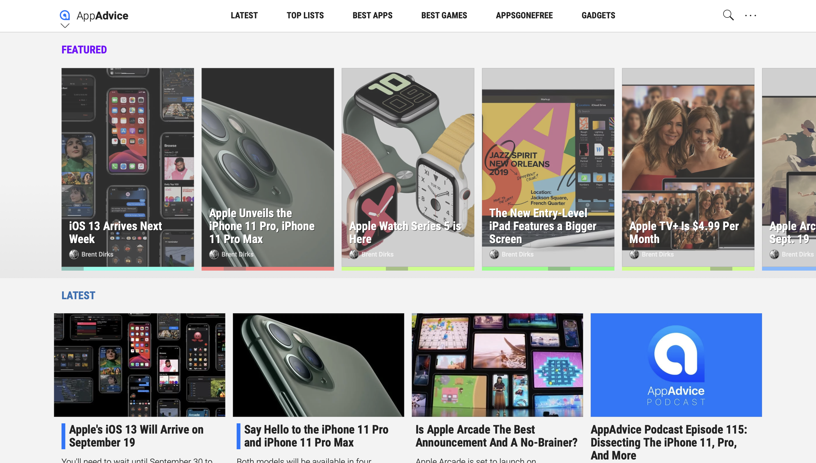Image resolution: width=816 pixels, height=463 pixels.
Task: Expand the chevron below AppAdvice logo
Action: (65, 26)
